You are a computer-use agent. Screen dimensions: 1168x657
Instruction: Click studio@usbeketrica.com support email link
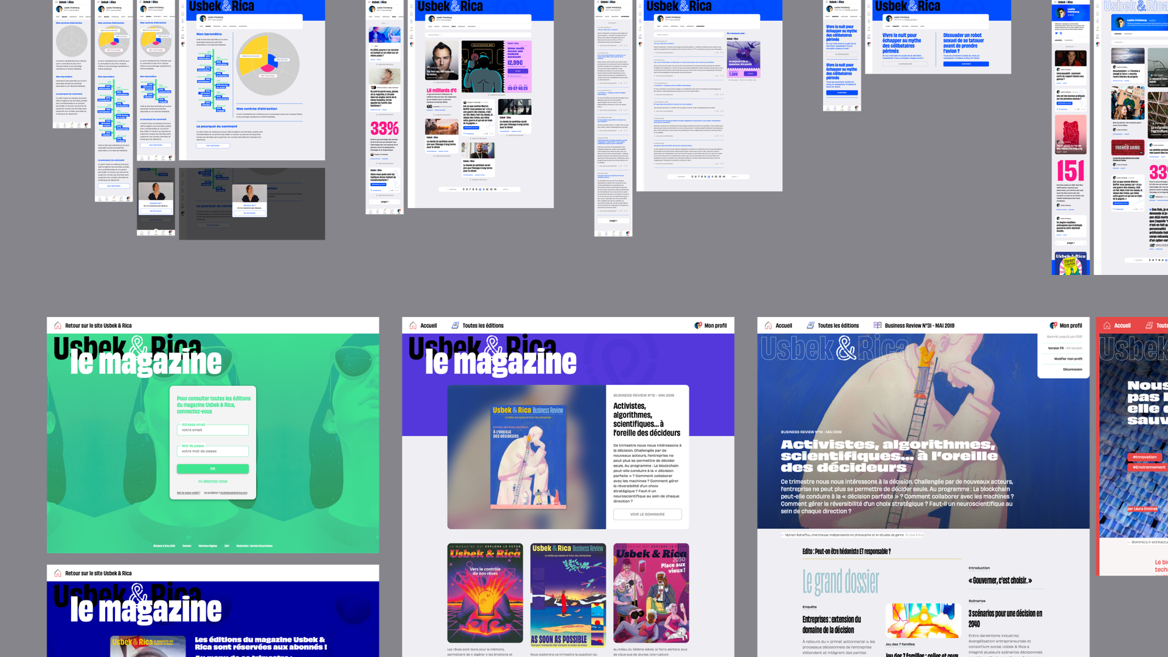point(234,493)
